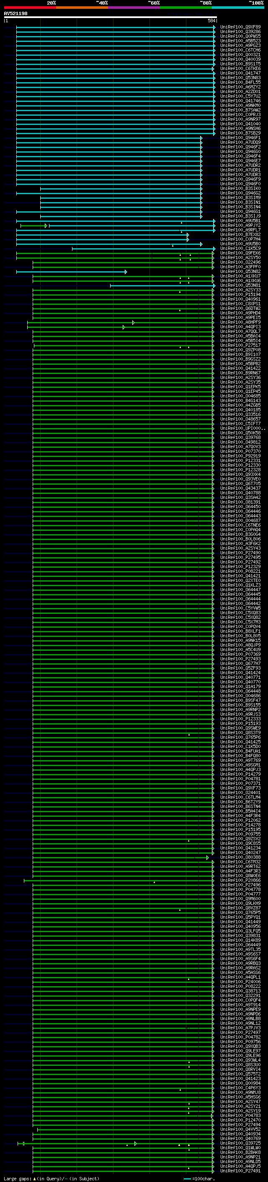The height and width of the screenshot is (1182, 268).
Task: Click the orange ~40% identity legend segment
Action: click(x=82, y=8)
